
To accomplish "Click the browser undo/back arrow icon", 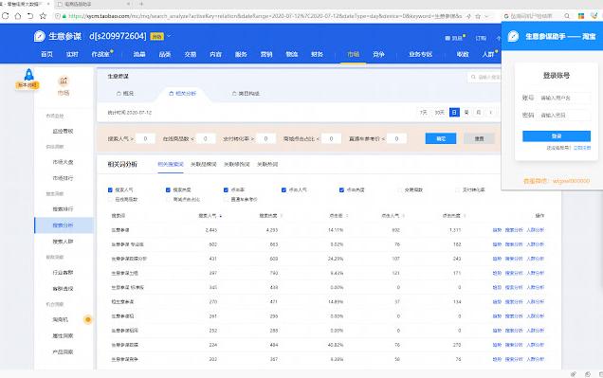I will (30, 16).
